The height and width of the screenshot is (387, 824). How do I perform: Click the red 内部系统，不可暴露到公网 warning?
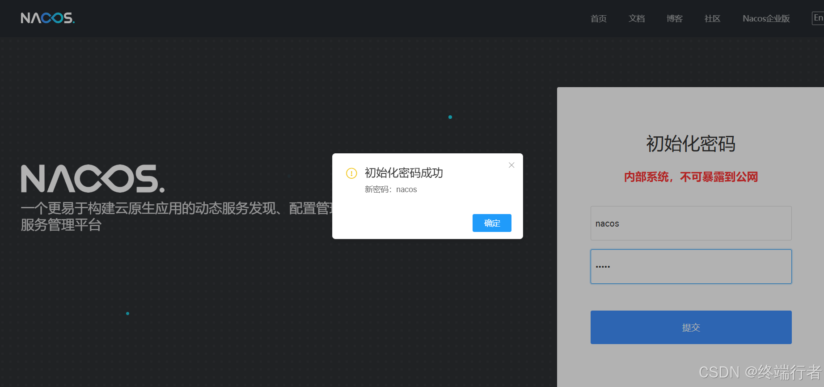691,177
